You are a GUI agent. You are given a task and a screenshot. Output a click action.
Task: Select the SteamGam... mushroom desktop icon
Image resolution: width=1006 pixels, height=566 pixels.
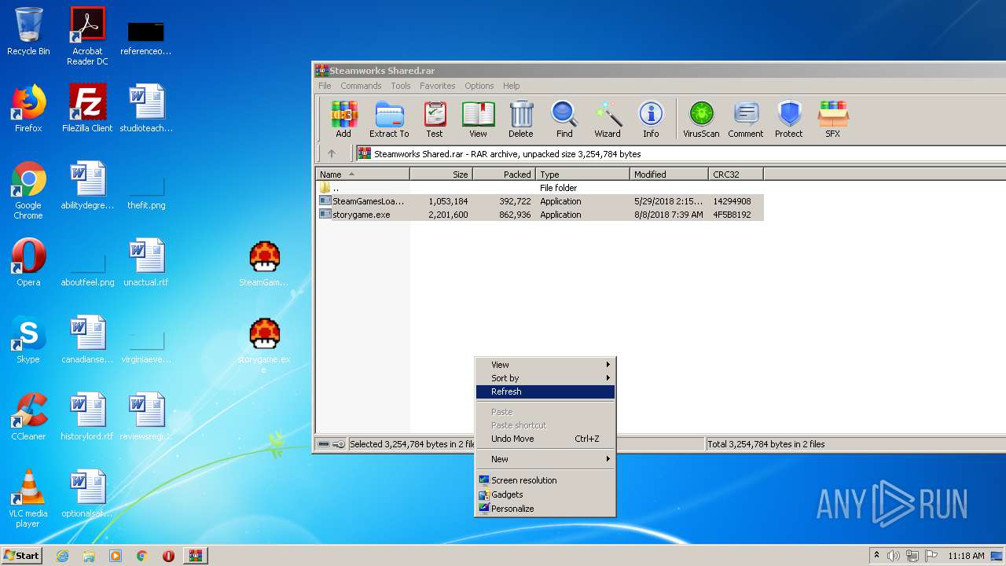[264, 263]
